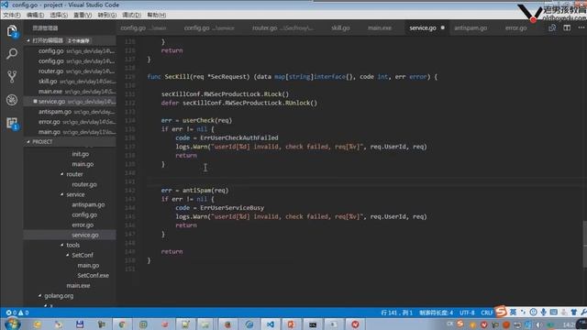587x330 pixels.
Task: Click the Sogou microphone icon
Action: coord(543,312)
